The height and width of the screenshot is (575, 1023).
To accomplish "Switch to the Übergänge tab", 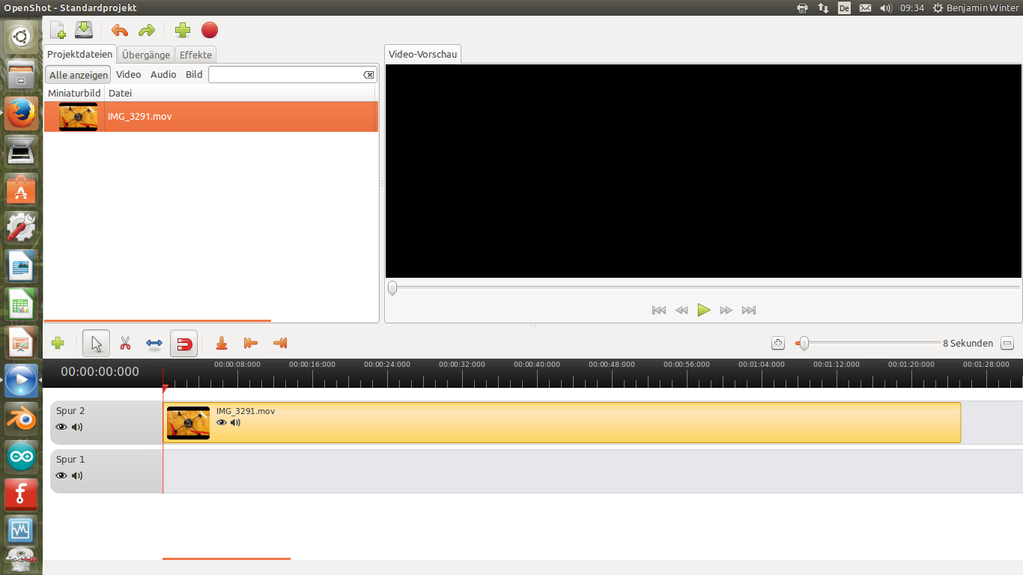I will pos(146,55).
